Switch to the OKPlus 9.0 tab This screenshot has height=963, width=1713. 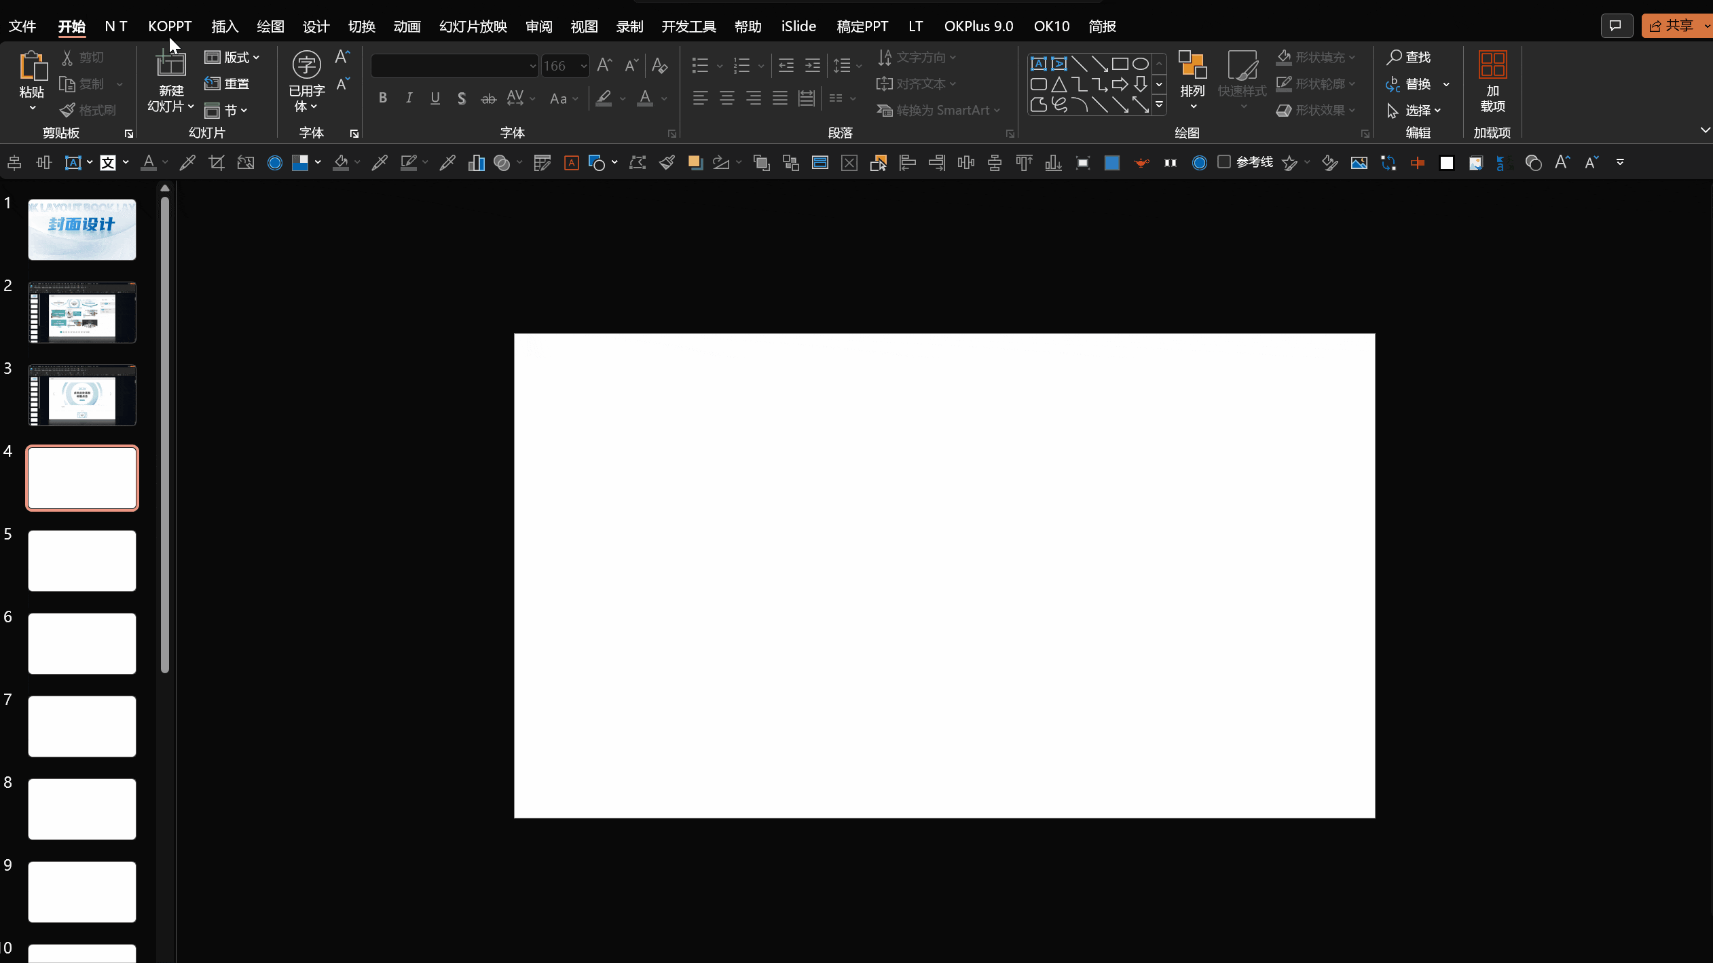click(978, 26)
